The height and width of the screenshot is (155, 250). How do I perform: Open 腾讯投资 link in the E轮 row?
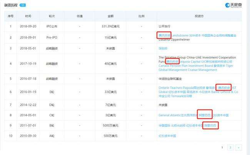pyautogui.click(x=224, y=88)
